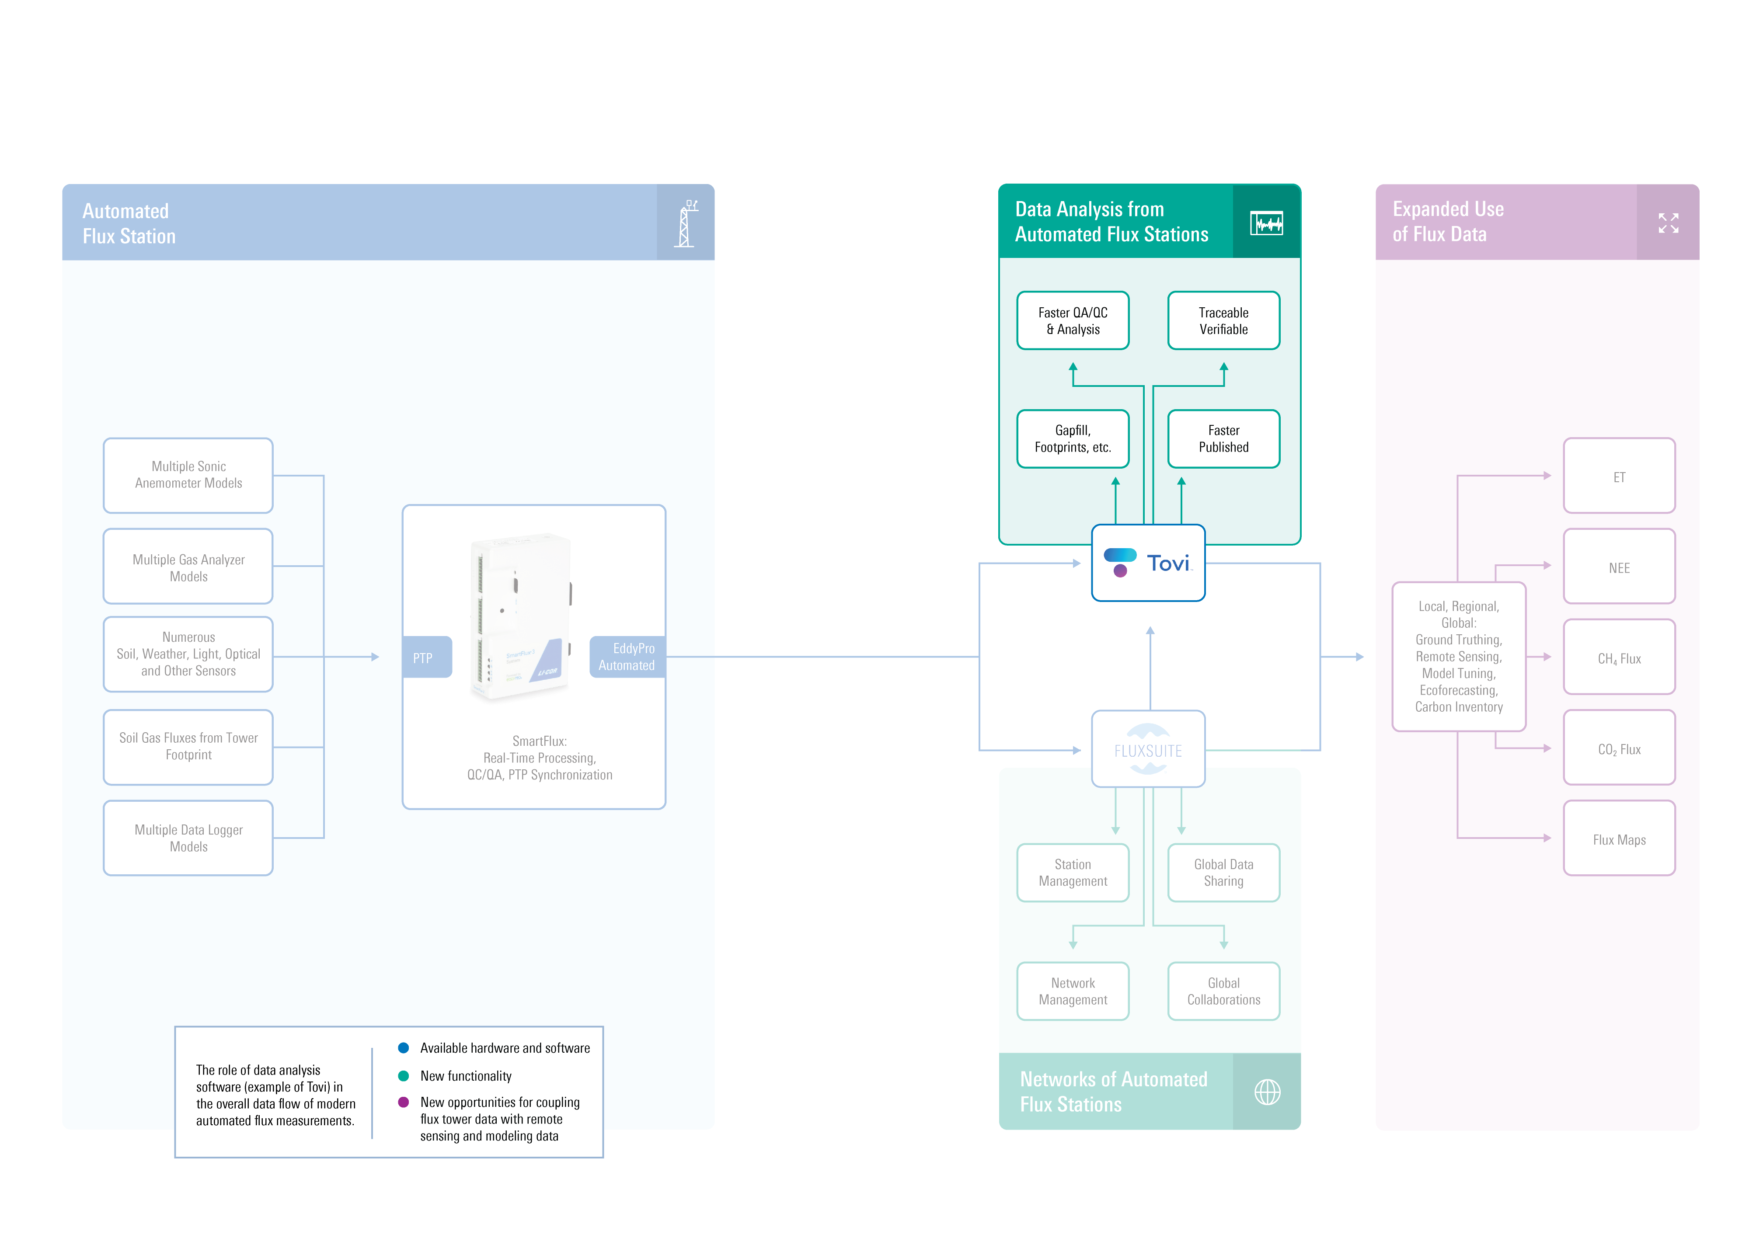Viewport: 1763px width, 1259px height.
Task: Click the Network Management box
Action: [1072, 991]
